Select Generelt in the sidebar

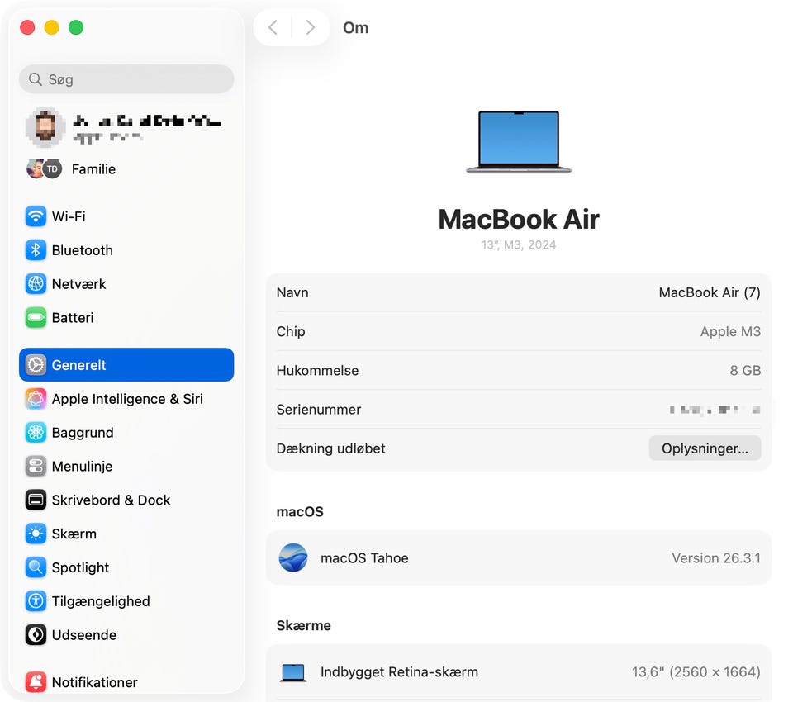pyautogui.click(x=126, y=365)
